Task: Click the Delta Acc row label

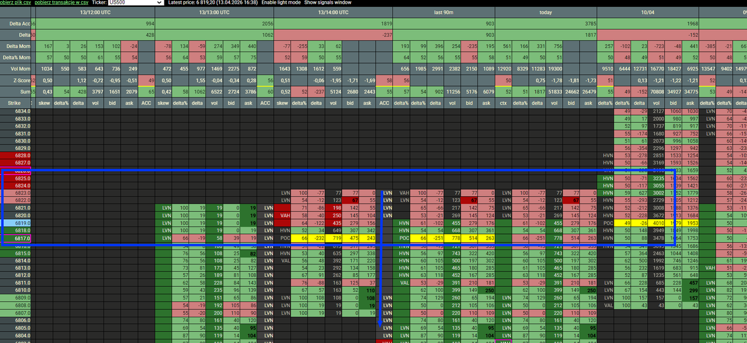Action: tap(15, 23)
